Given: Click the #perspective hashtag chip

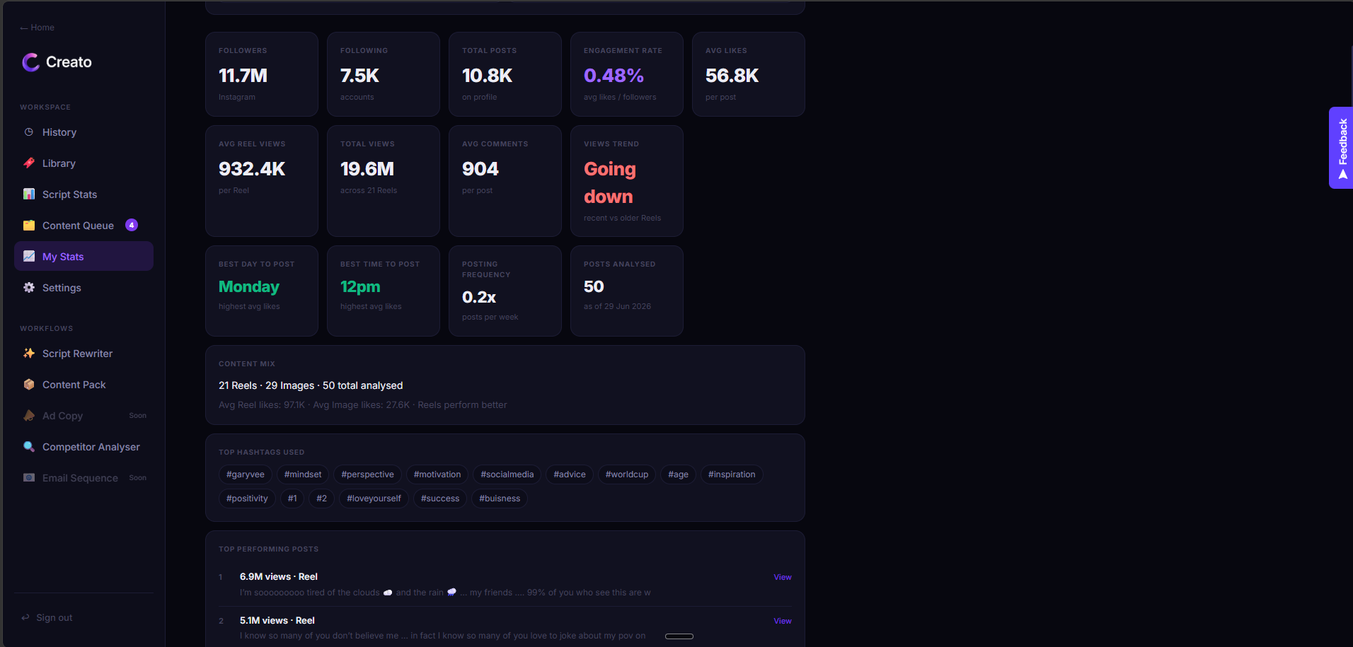Looking at the screenshot, I should [x=368, y=474].
